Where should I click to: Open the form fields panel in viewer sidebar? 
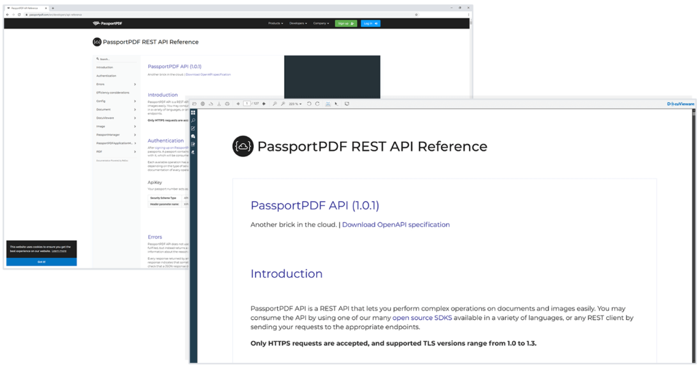(193, 145)
